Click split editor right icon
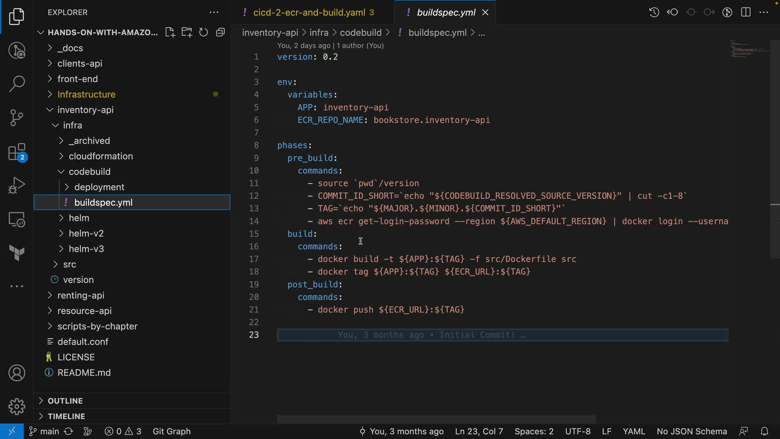 click(x=746, y=12)
